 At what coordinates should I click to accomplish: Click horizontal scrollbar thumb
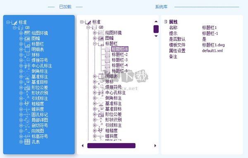click(x=111, y=146)
